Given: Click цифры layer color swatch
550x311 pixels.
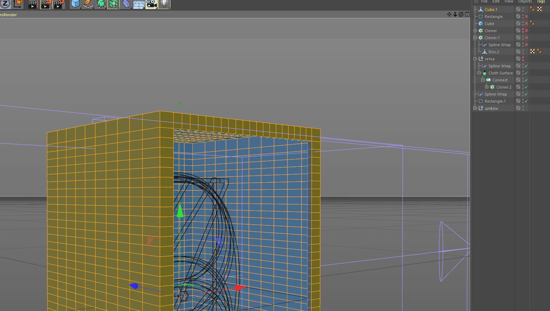Looking at the screenshot, I should [518, 108].
